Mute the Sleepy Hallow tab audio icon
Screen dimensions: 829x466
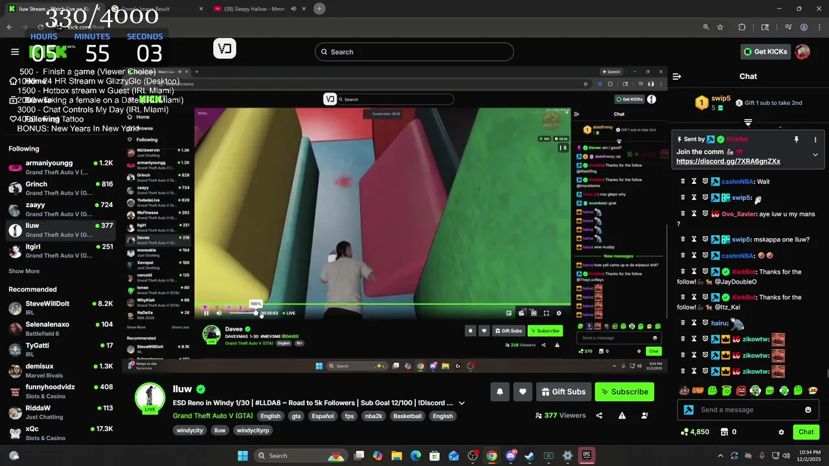[293, 9]
